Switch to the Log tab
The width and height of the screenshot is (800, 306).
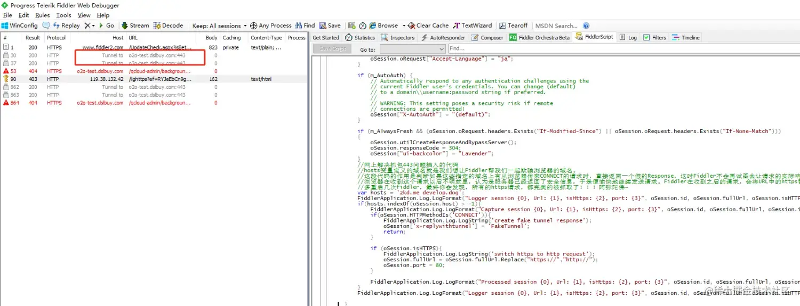pos(628,38)
